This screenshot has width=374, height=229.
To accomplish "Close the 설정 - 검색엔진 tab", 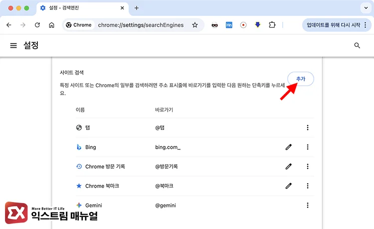I will point(122,8).
